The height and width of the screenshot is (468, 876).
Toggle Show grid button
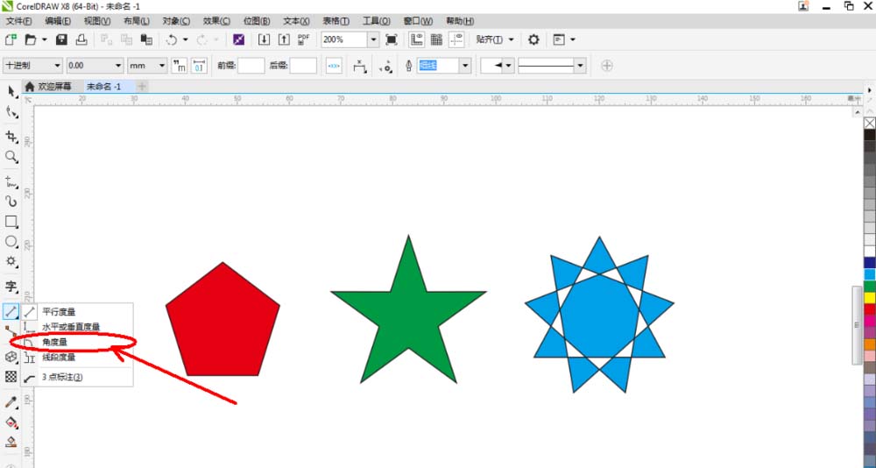[437, 39]
